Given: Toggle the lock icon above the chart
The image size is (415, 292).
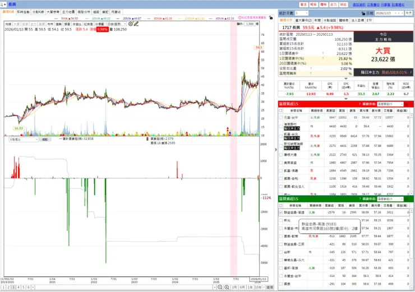Looking at the screenshot, I should 271,17.
